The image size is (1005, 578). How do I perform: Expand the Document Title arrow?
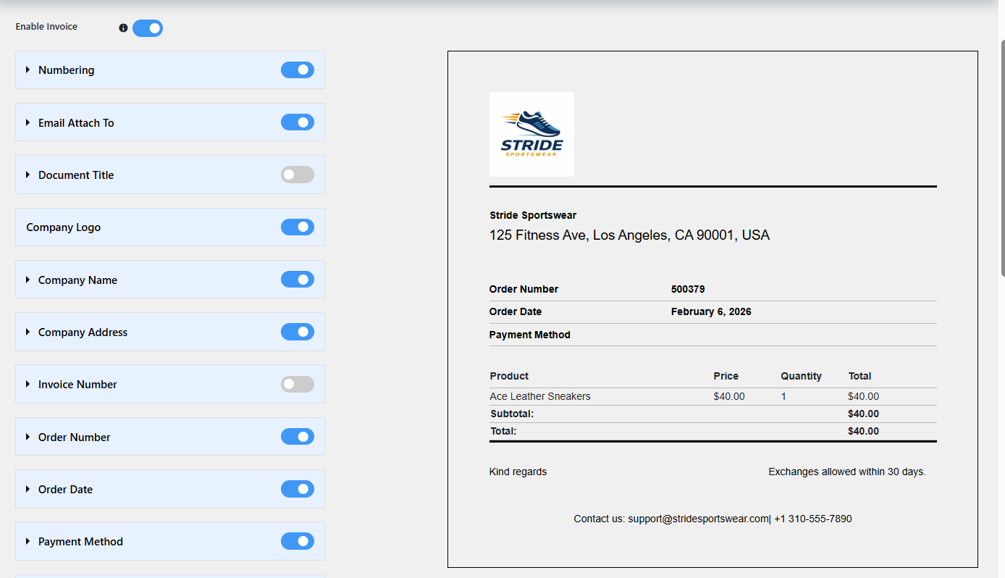click(x=28, y=175)
